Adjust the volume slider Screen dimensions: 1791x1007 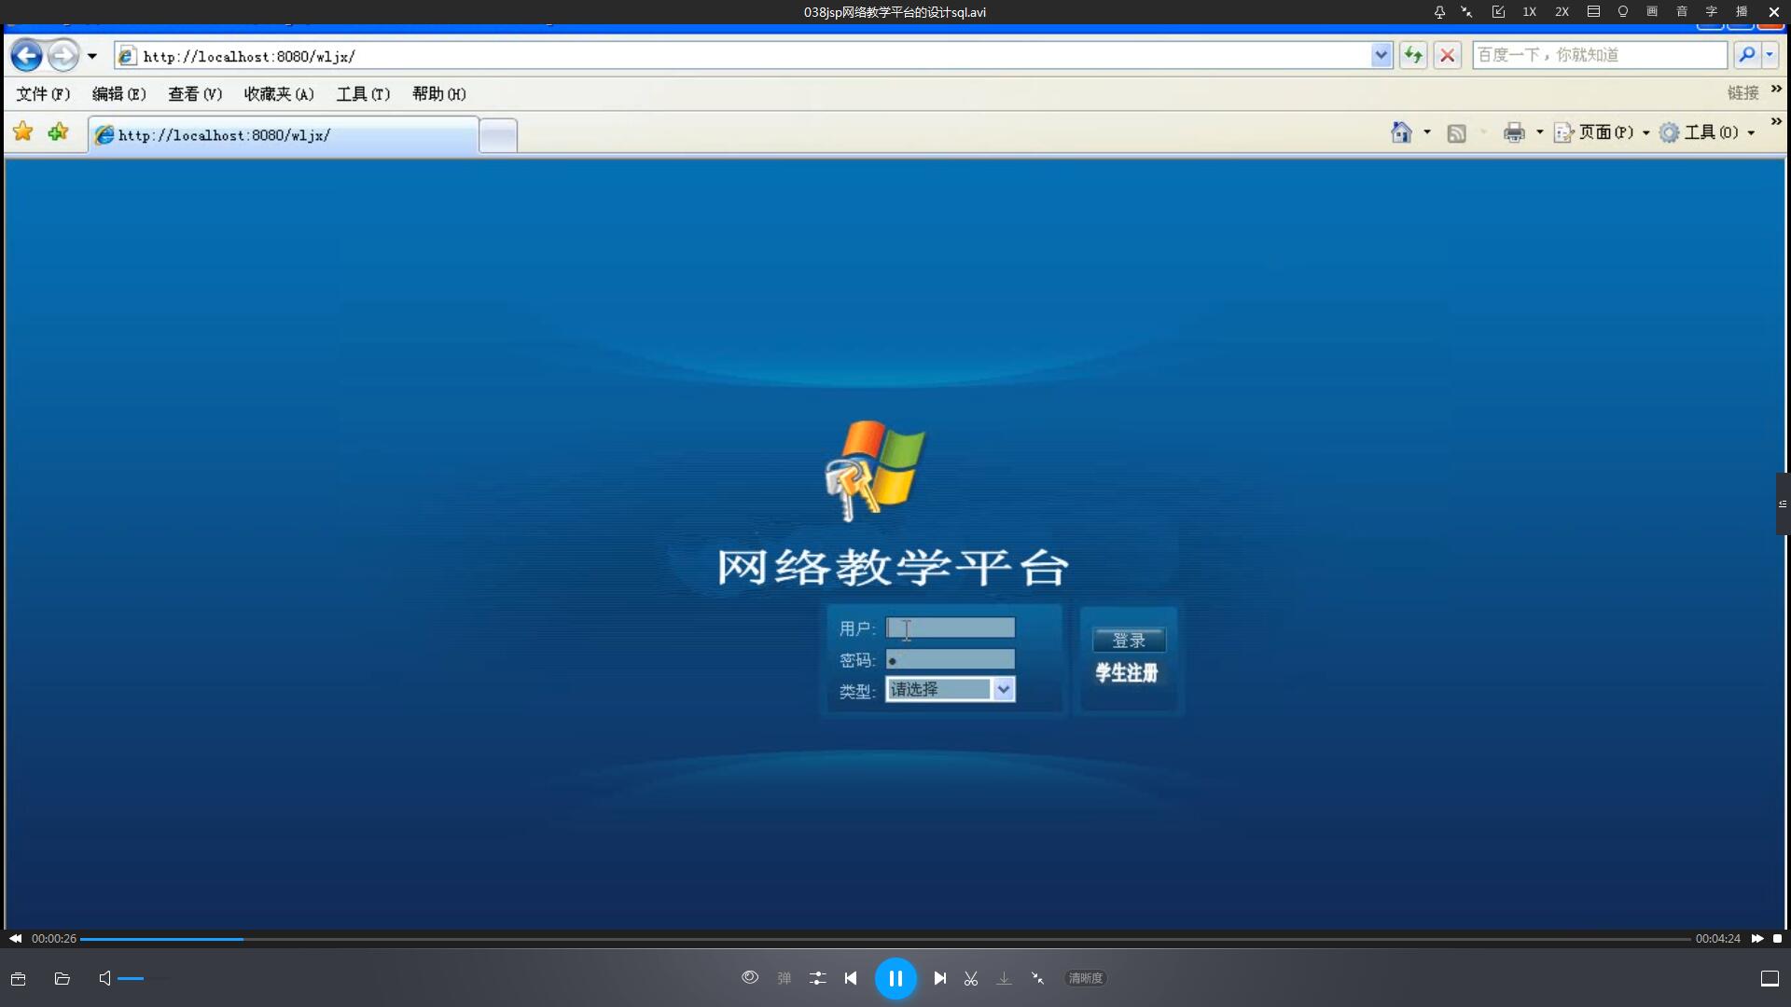[x=145, y=978]
